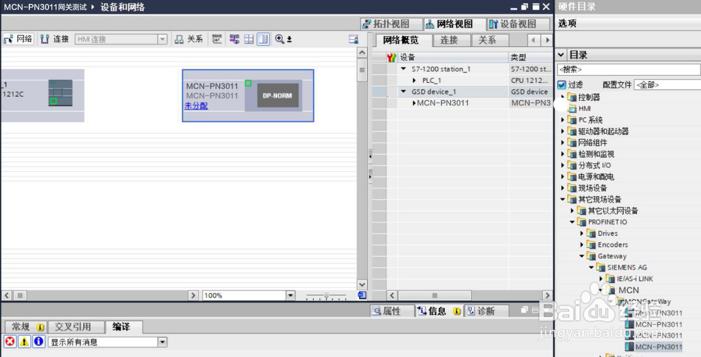Image resolution: width=701 pixels, height=357 pixels.
Task: Click the CPU 1212 type cell
Action: [x=531, y=81]
